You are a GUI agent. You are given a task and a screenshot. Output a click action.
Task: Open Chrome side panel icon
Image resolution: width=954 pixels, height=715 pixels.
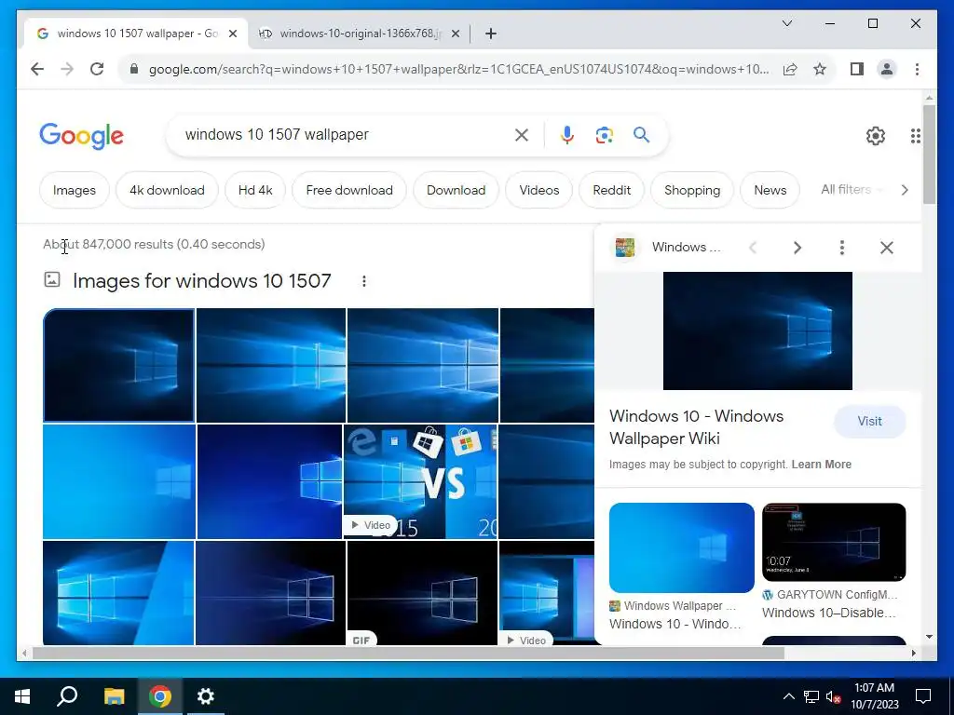(x=857, y=69)
